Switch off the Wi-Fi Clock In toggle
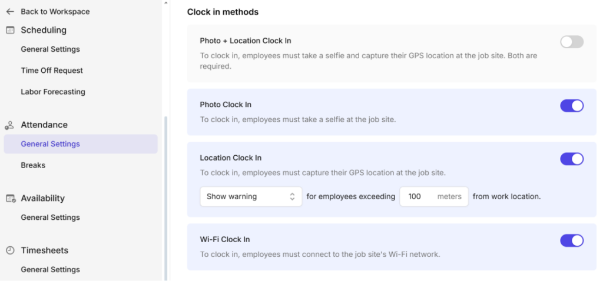 572,240
